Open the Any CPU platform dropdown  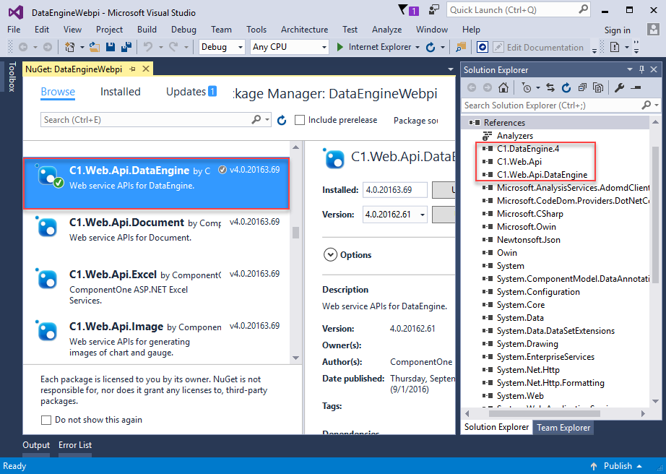[289, 47]
